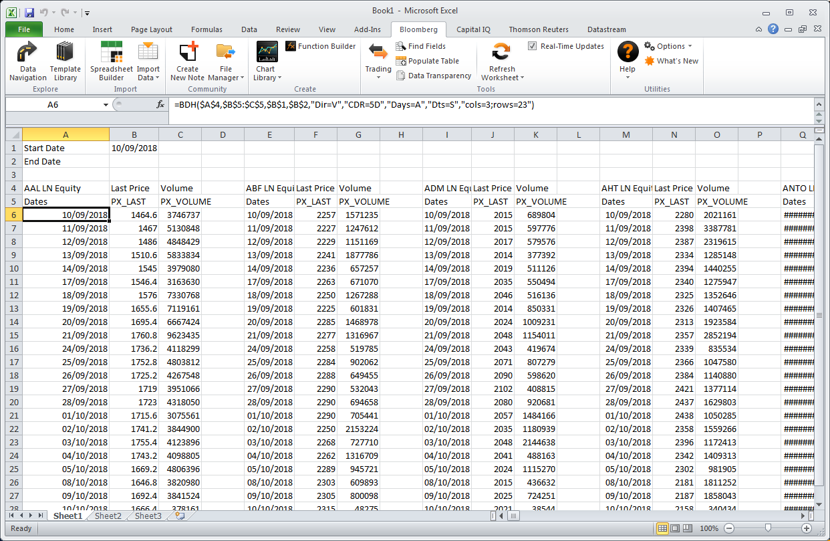Switch to Page Layout view in status bar
Image resolution: width=830 pixels, height=541 pixels.
click(676, 528)
